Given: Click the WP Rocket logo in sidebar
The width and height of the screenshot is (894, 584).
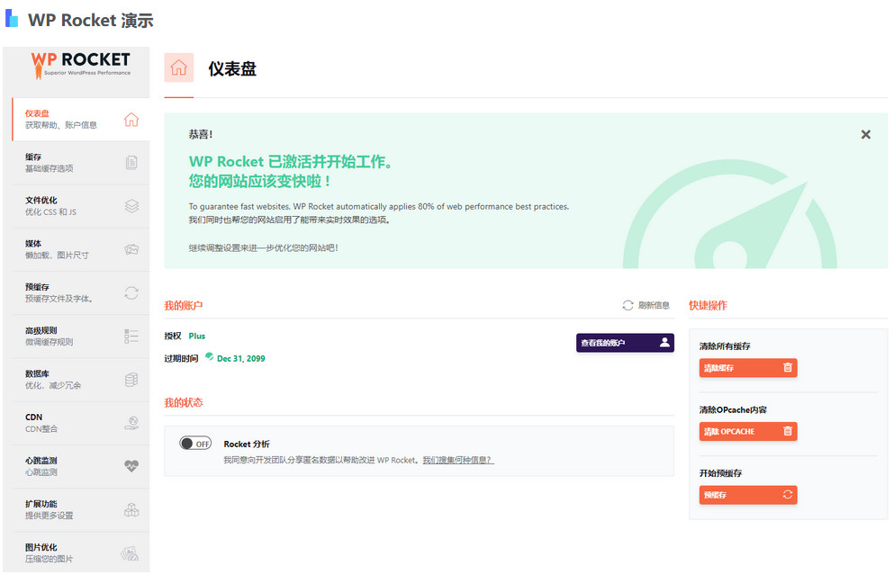Looking at the screenshot, I should point(80,65).
